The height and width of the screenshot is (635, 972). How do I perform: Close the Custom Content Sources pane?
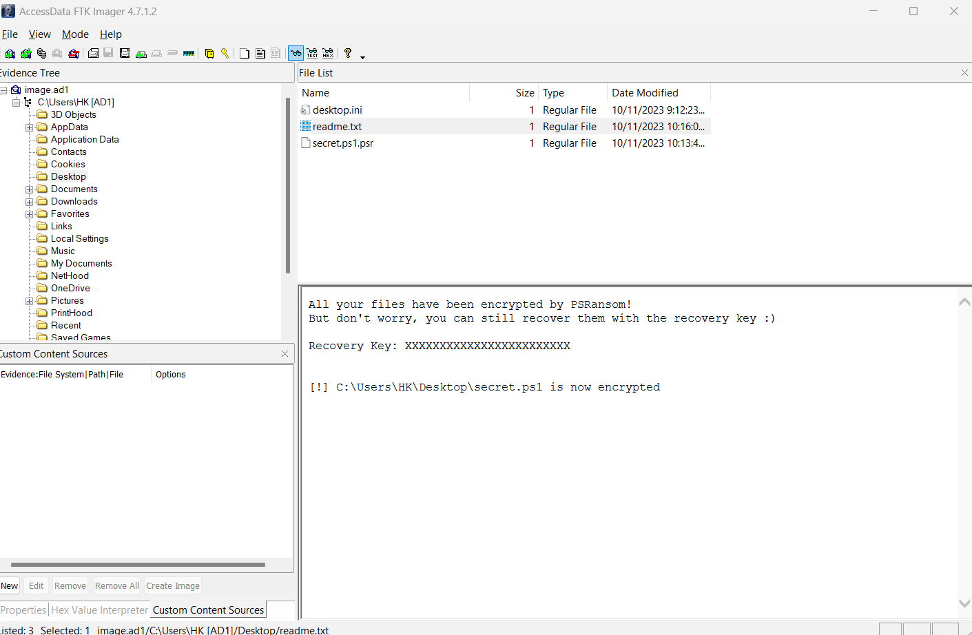[x=285, y=354]
